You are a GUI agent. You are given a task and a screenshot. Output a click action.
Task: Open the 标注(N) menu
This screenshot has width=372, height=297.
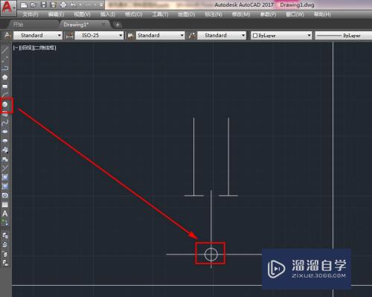(214, 14)
